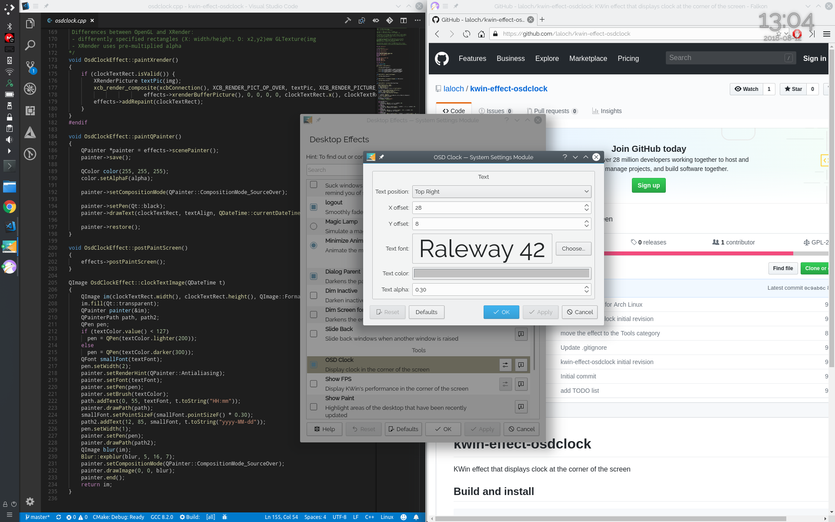Open a new tab in Falkon
The width and height of the screenshot is (835, 522).
(542, 20)
